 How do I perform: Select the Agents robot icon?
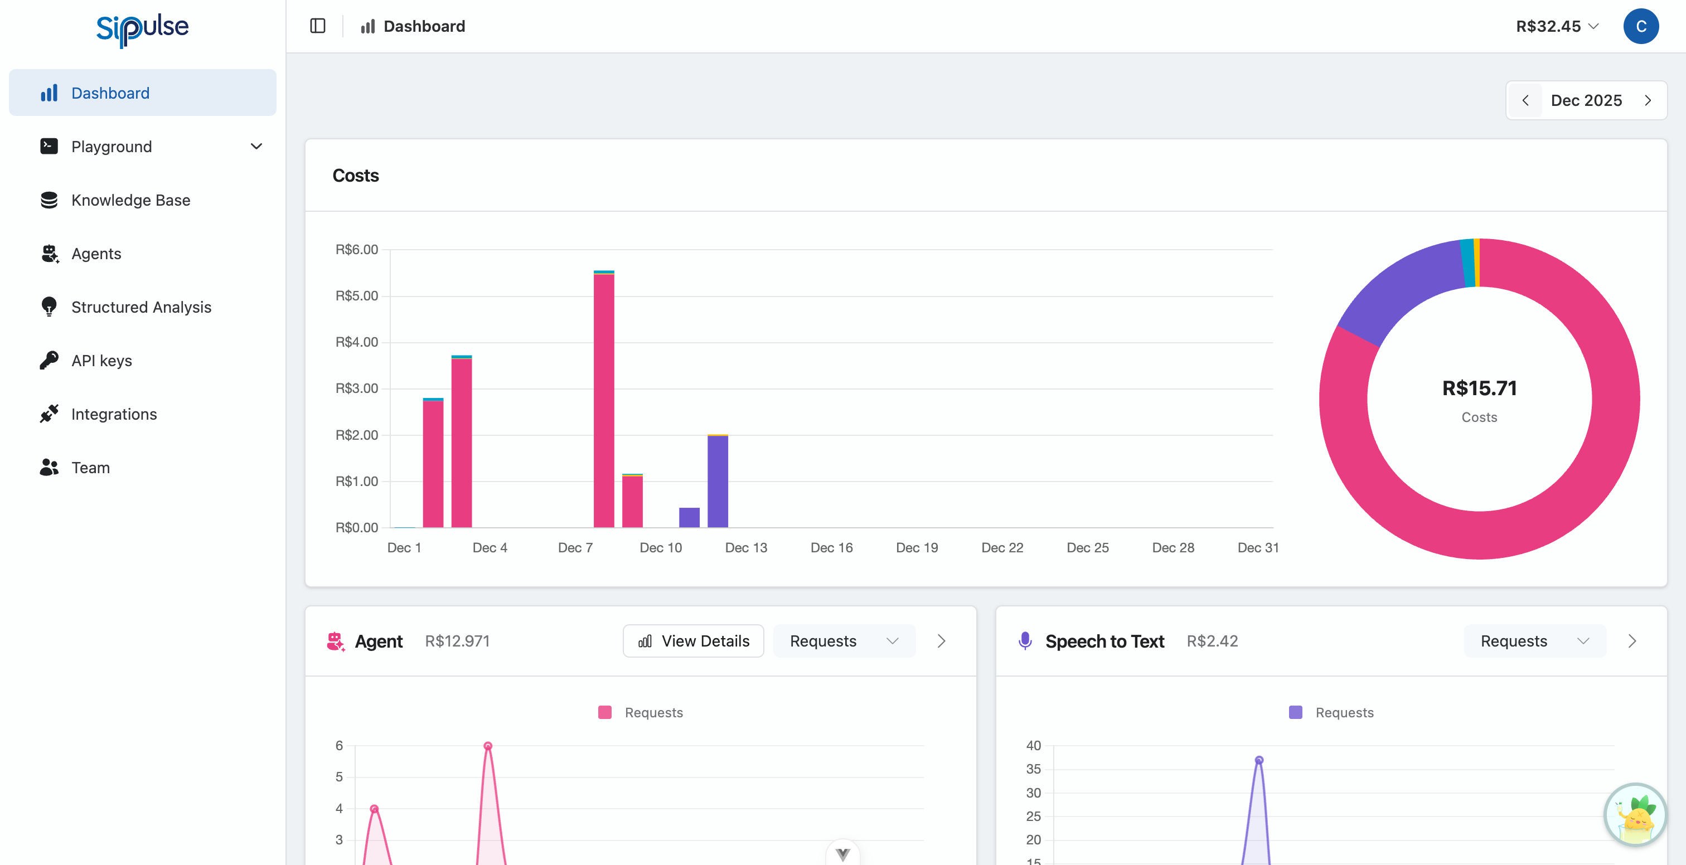pyautogui.click(x=49, y=253)
